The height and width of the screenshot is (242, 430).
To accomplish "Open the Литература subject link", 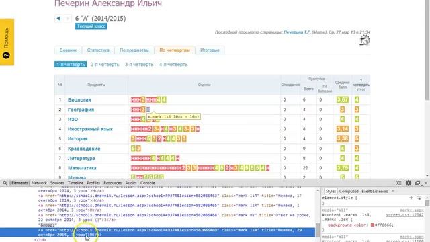I will coord(81,159).
